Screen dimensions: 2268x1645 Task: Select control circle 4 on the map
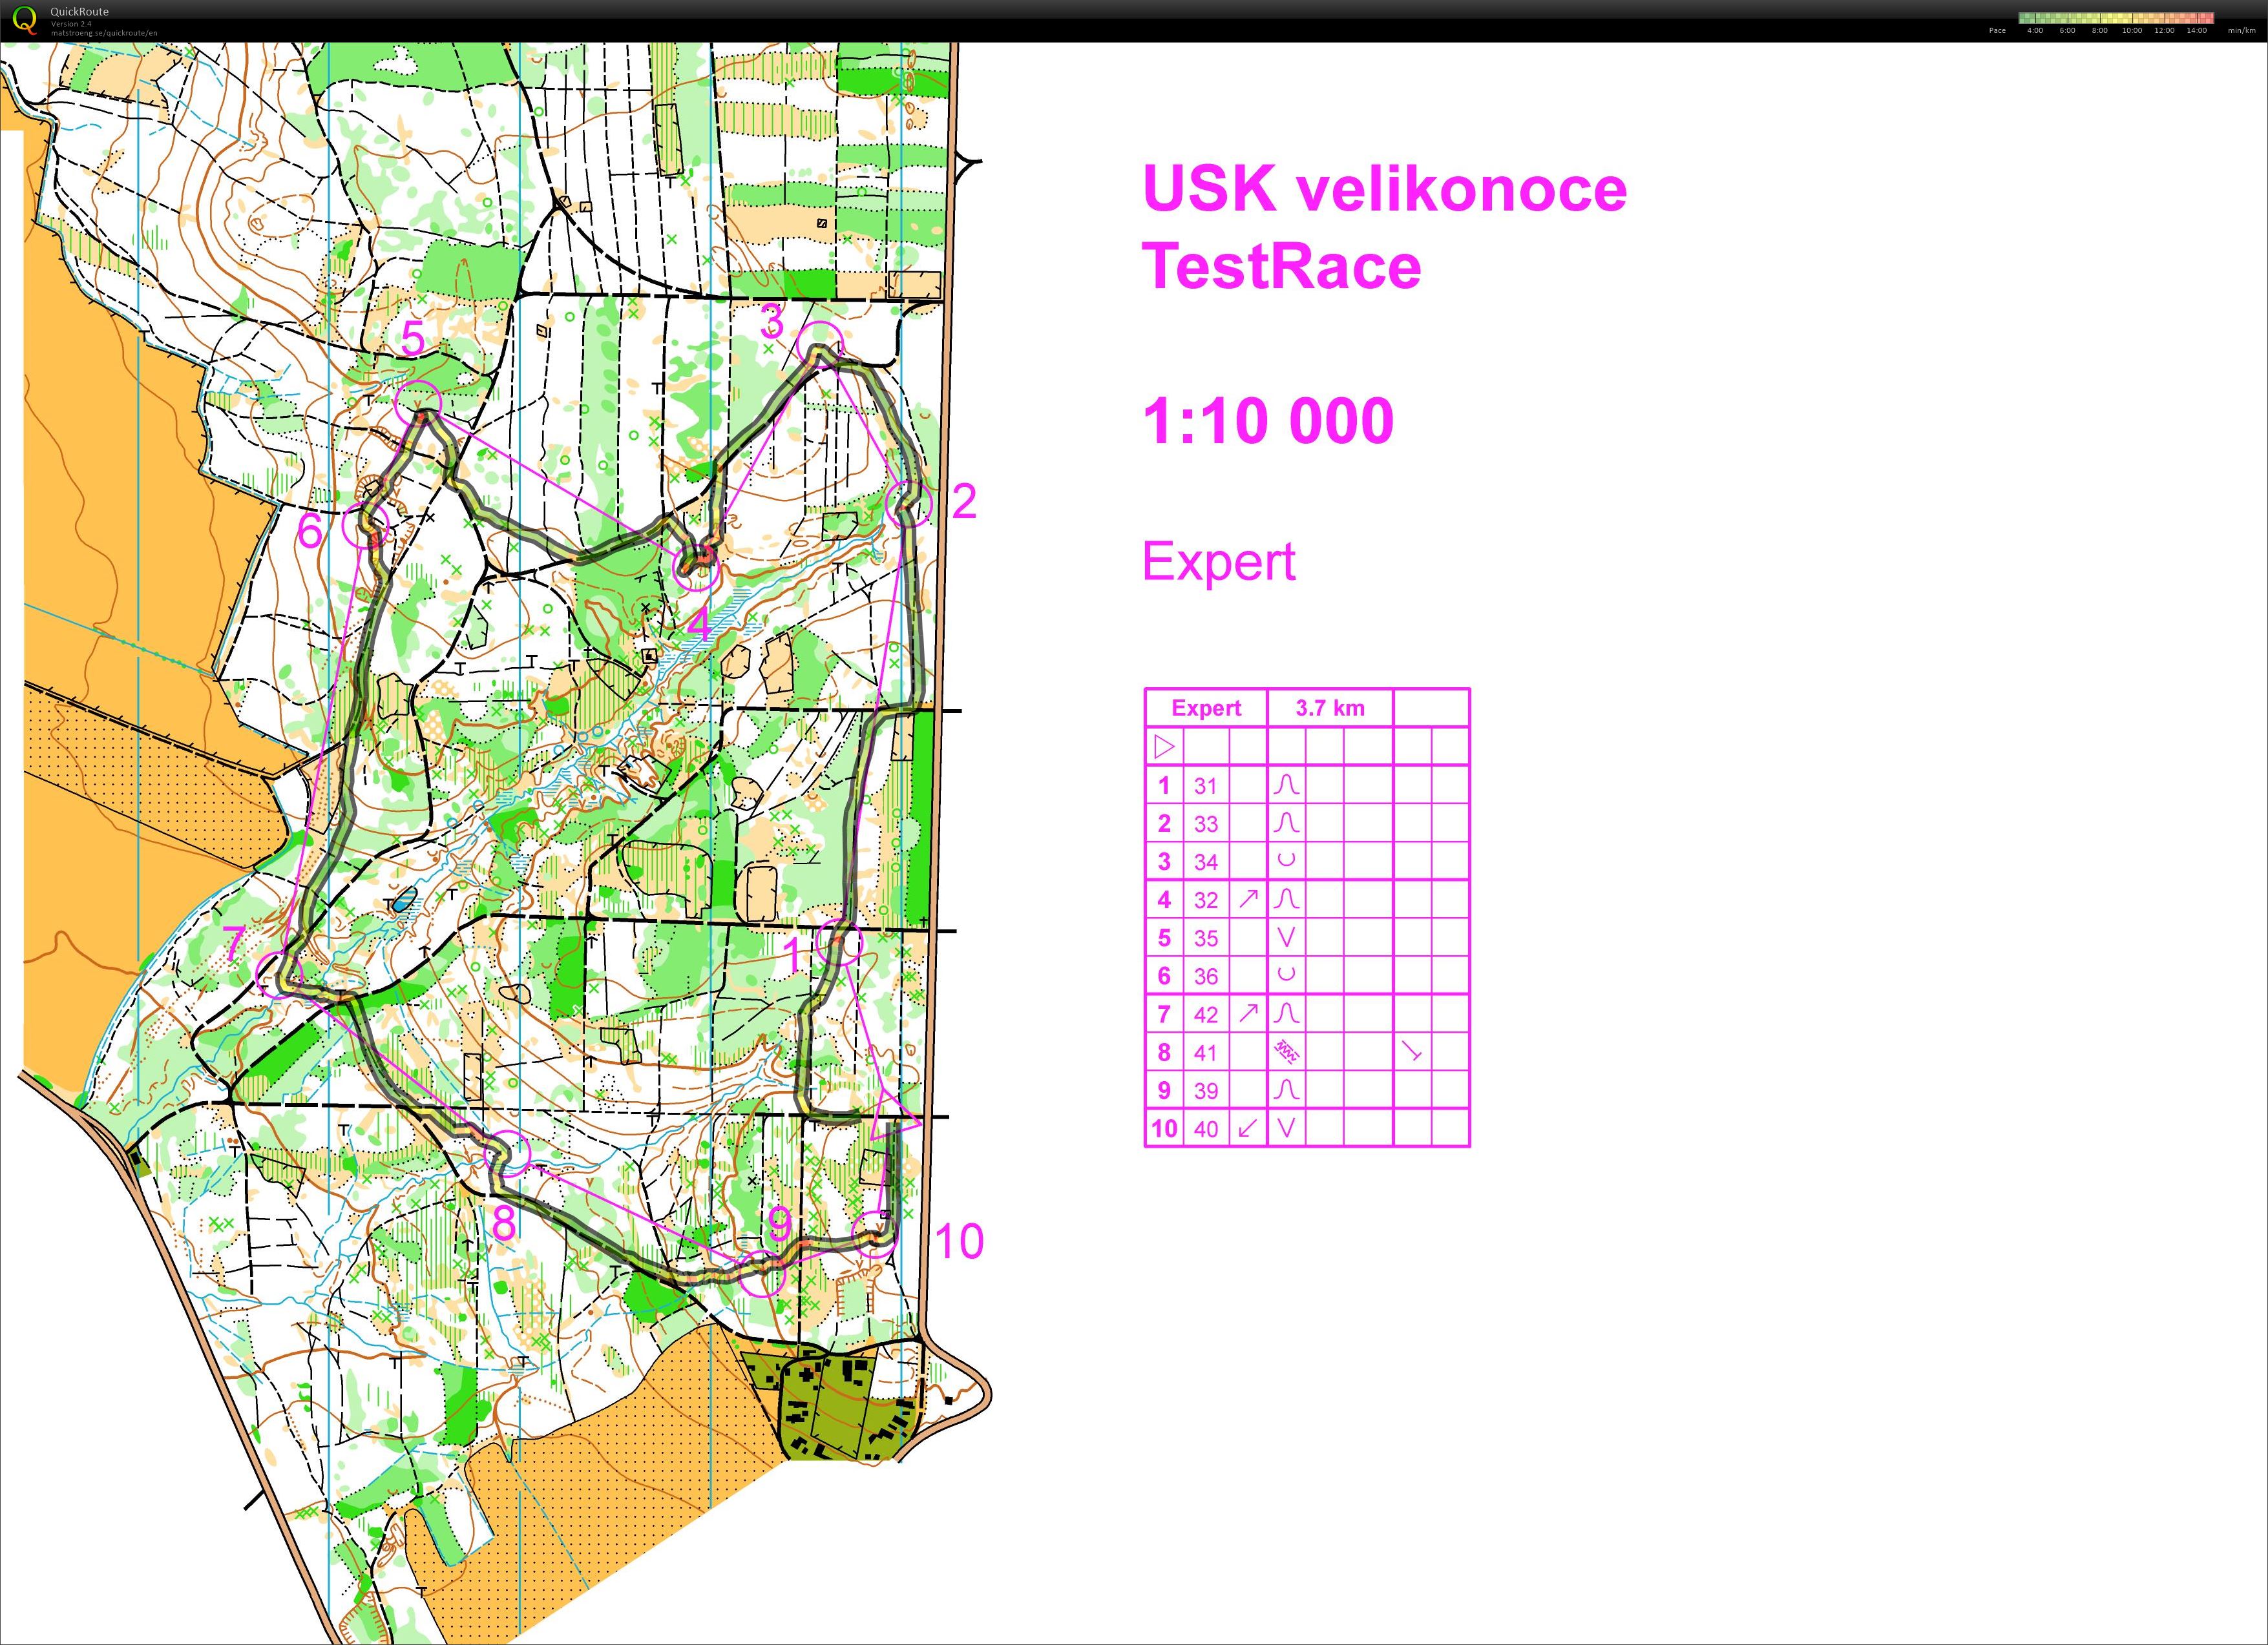[696, 568]
